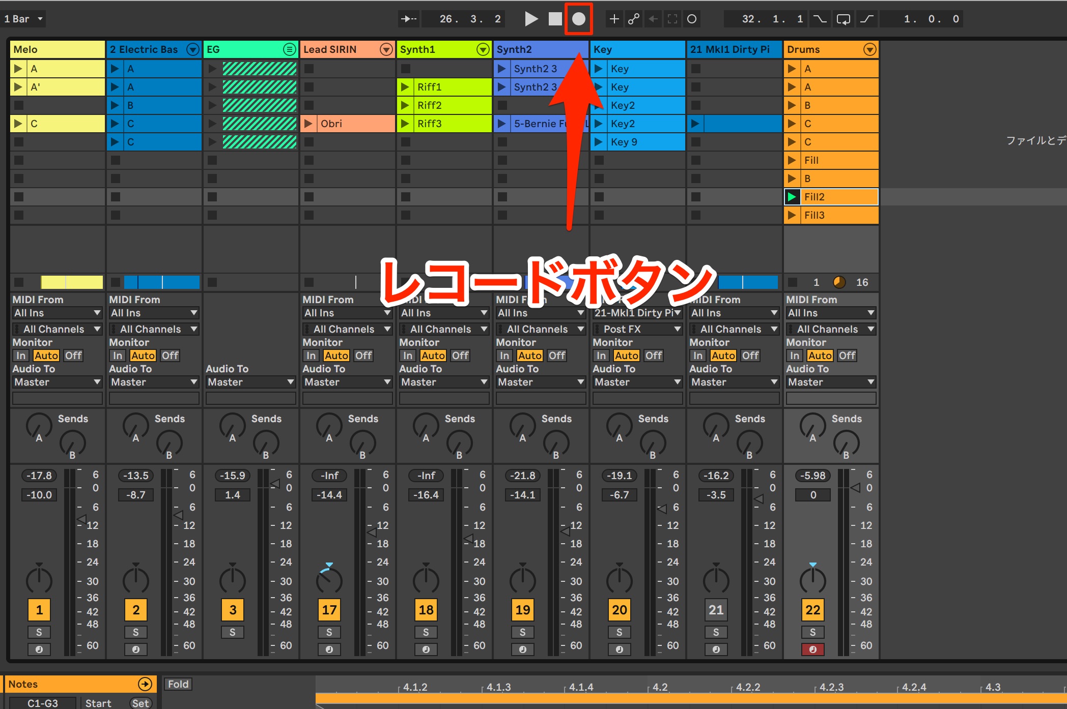Unfold the Electric Bas track device chooser
The image size is (1067, 709).
pos(192,49)
